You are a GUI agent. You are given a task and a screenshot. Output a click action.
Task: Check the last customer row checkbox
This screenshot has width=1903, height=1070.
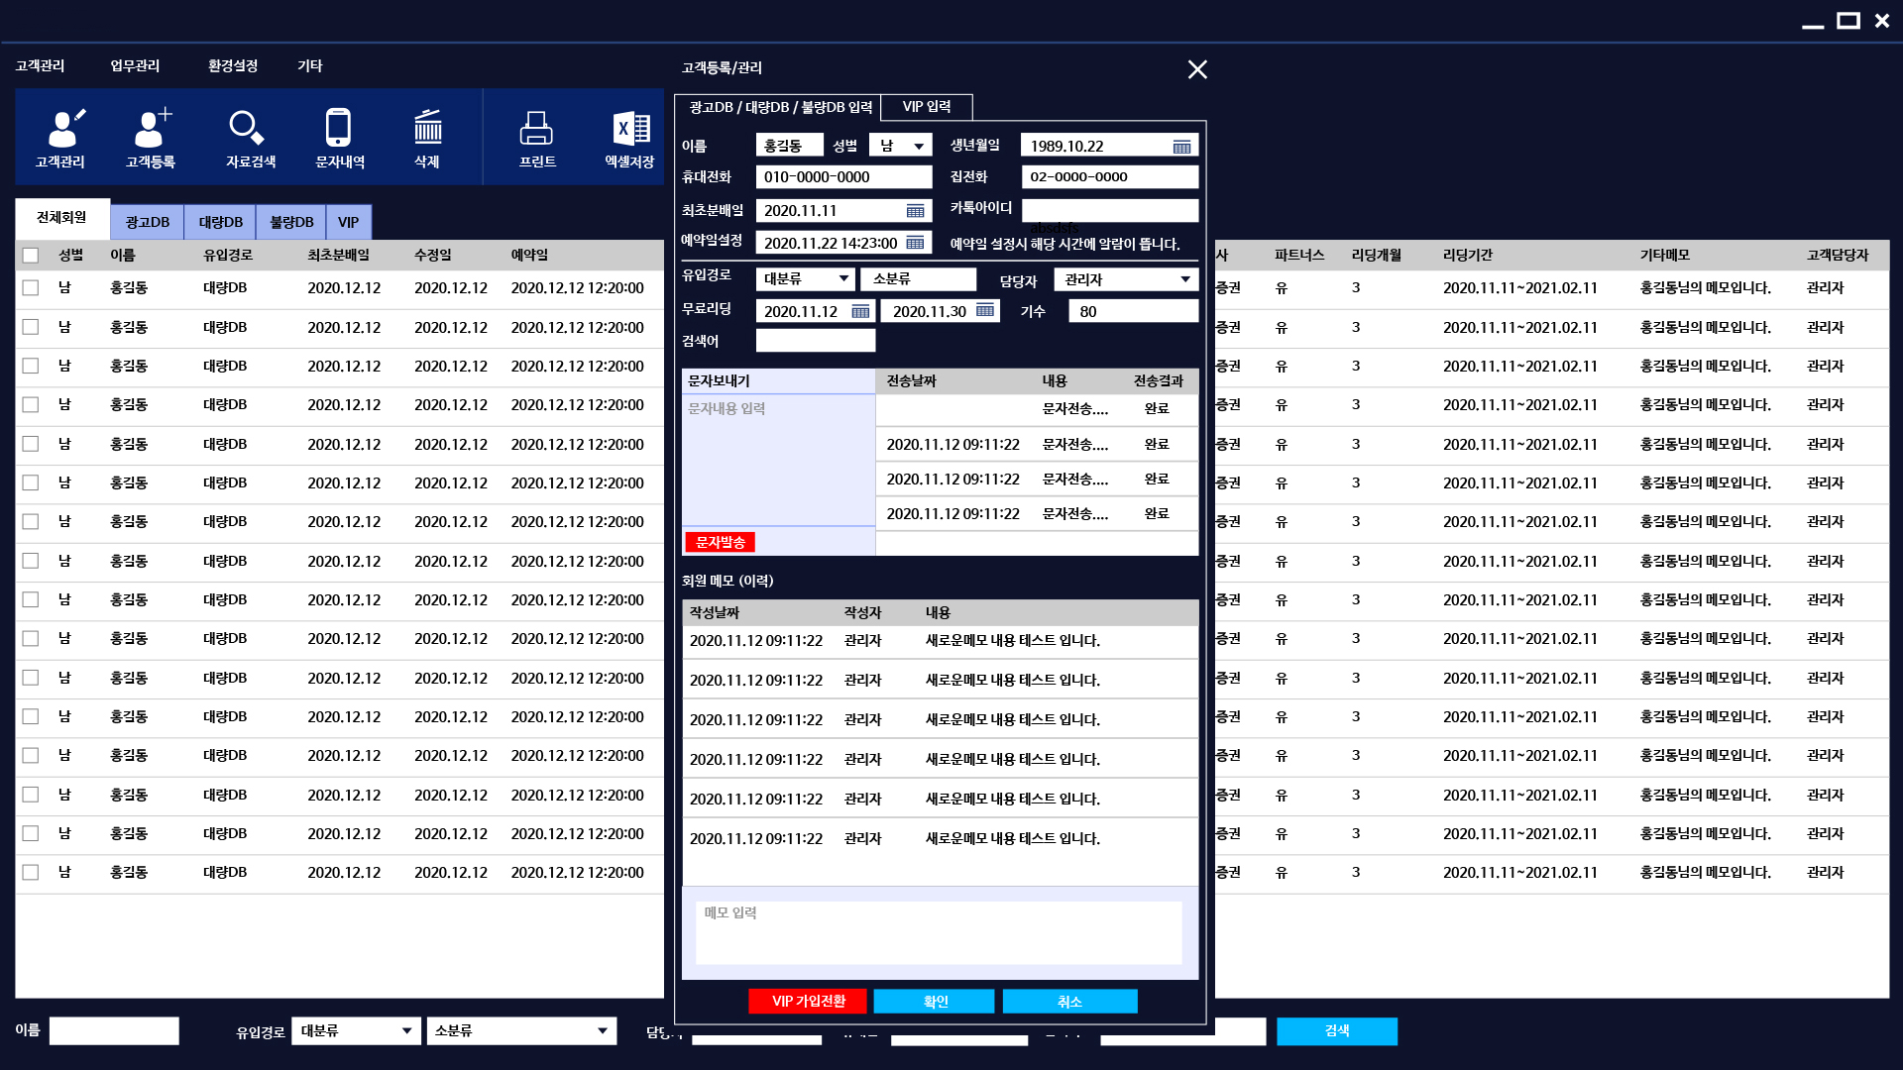(31, 873)
